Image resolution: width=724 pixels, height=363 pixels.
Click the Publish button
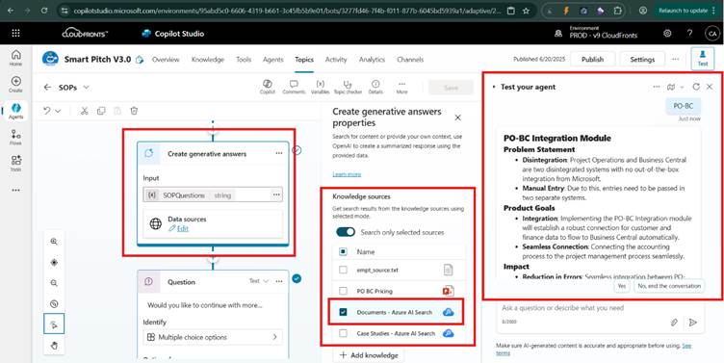click(592, 59)
